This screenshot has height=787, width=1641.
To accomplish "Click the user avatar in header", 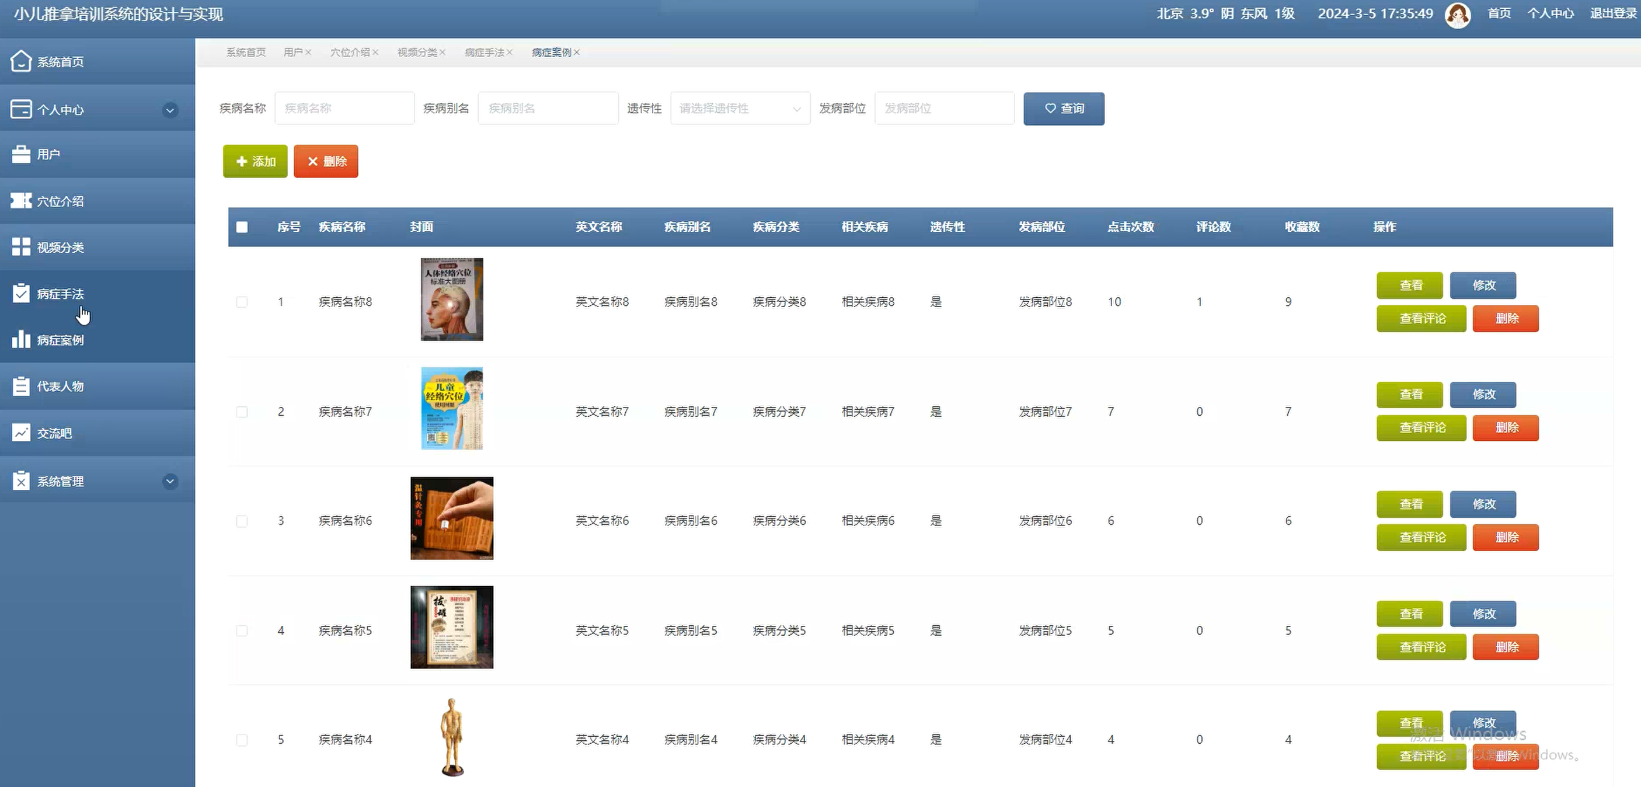I will click(1458, 15).
